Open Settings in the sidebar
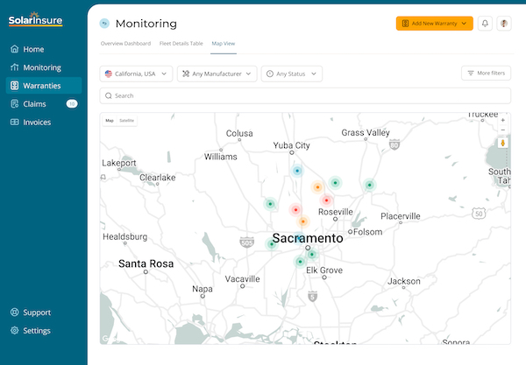This screenshot has width=526, height=365. click(x=37, y=331)
